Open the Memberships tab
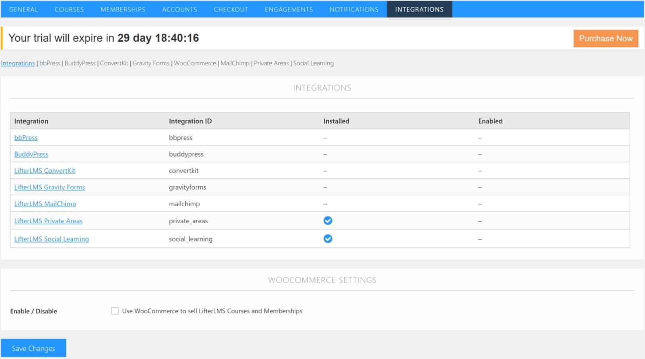 (123, 9)
